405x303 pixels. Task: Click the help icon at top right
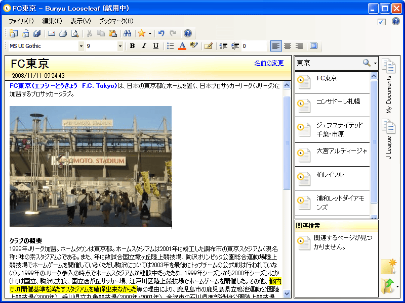click(x=396, y=21)
